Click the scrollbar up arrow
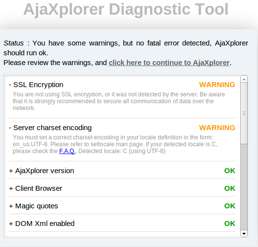Image resolution: width=258 pixels, height=247 pixels. tap(244, 79)
